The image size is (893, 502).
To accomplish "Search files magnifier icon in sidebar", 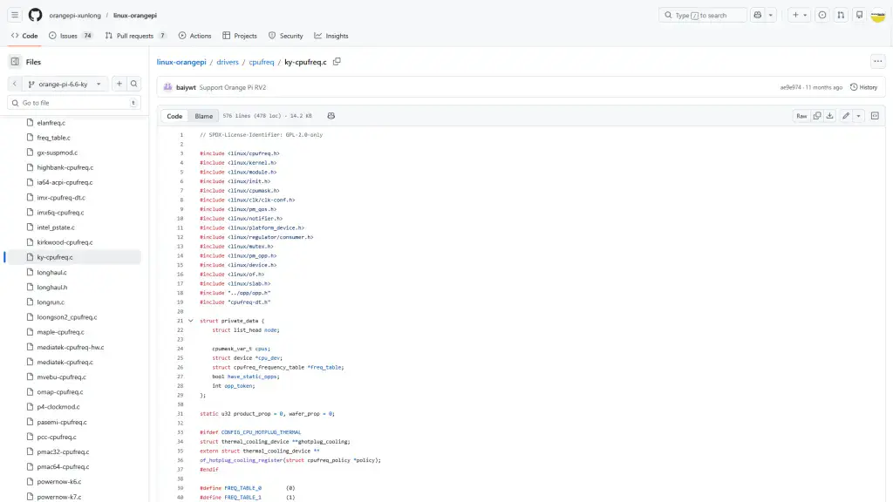I will pos(134,84).
